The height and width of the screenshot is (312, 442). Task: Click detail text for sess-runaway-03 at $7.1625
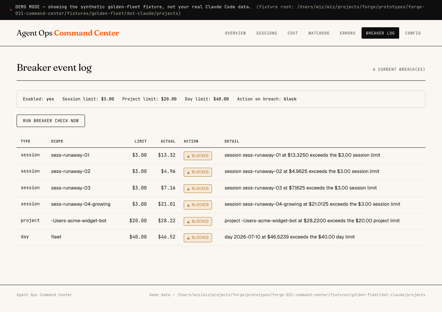pos(301,188)
